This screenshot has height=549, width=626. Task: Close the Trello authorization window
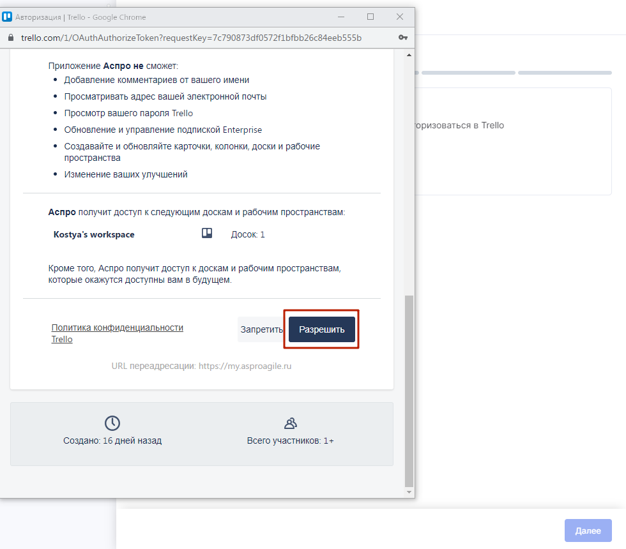pos(400,17)
